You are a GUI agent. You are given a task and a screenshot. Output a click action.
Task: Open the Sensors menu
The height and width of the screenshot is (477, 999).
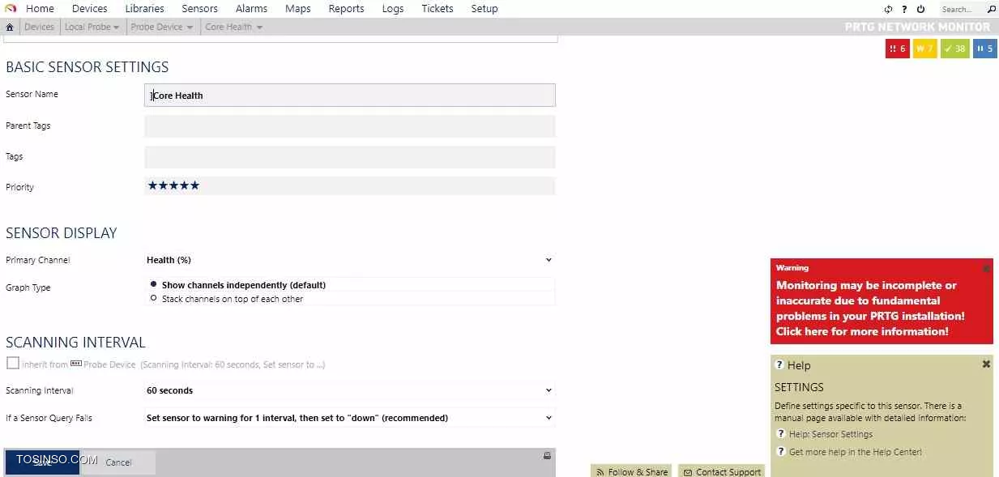pyautogui.click(x=199, y=9)
